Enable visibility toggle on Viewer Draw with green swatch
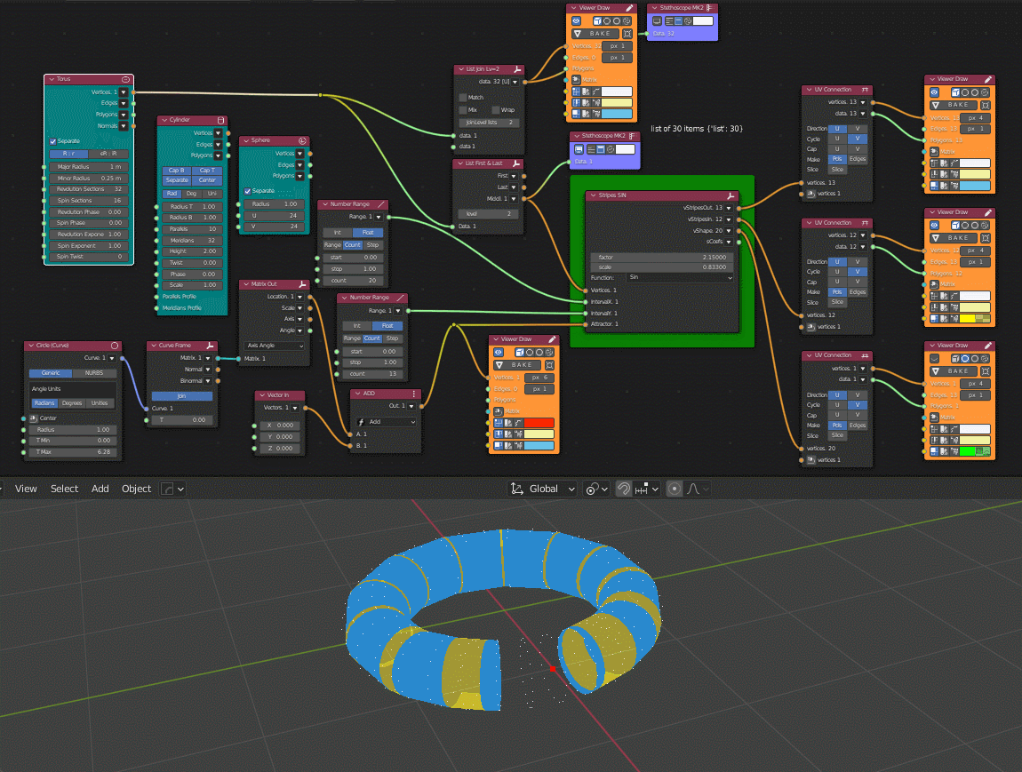The image size is (1022, 772). [x=935, y=359]
